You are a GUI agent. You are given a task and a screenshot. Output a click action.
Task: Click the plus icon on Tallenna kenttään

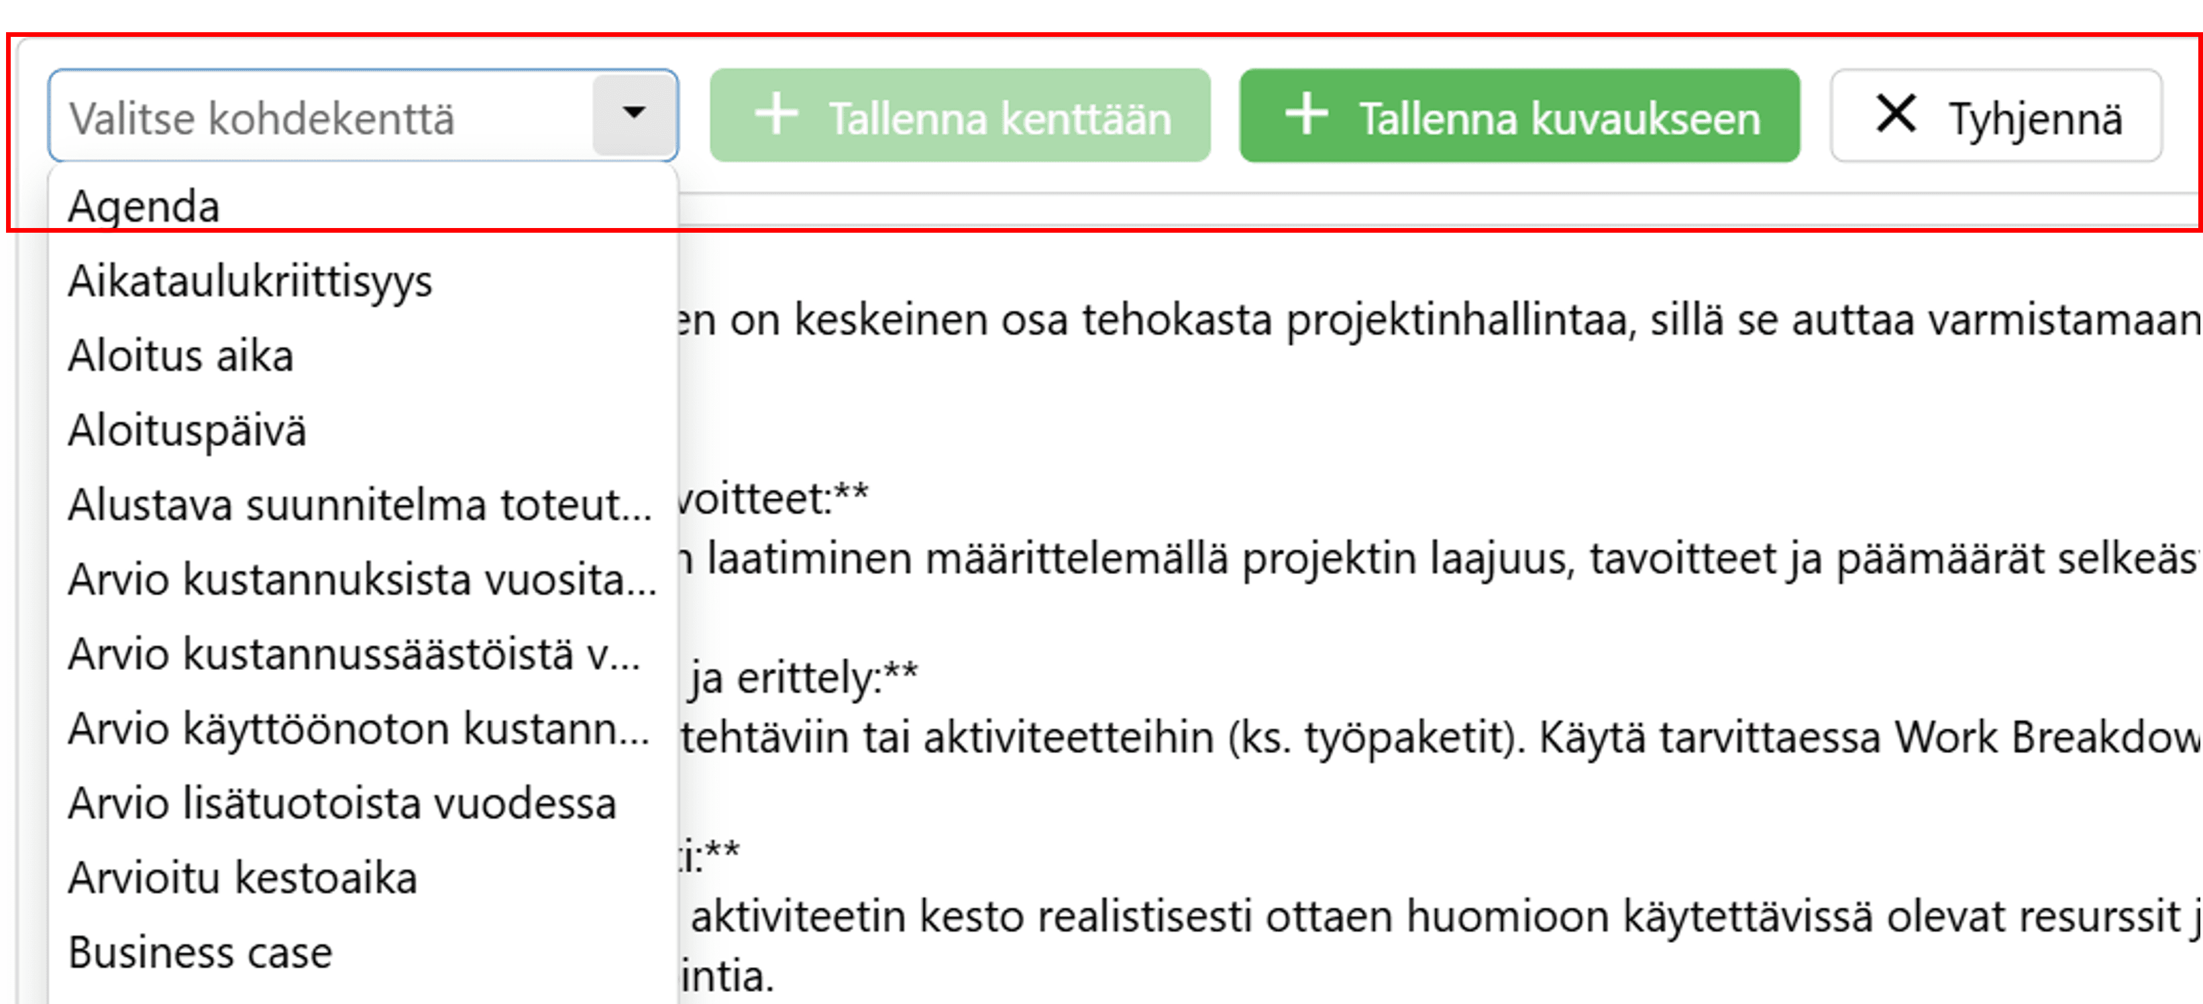click(777, 115)
